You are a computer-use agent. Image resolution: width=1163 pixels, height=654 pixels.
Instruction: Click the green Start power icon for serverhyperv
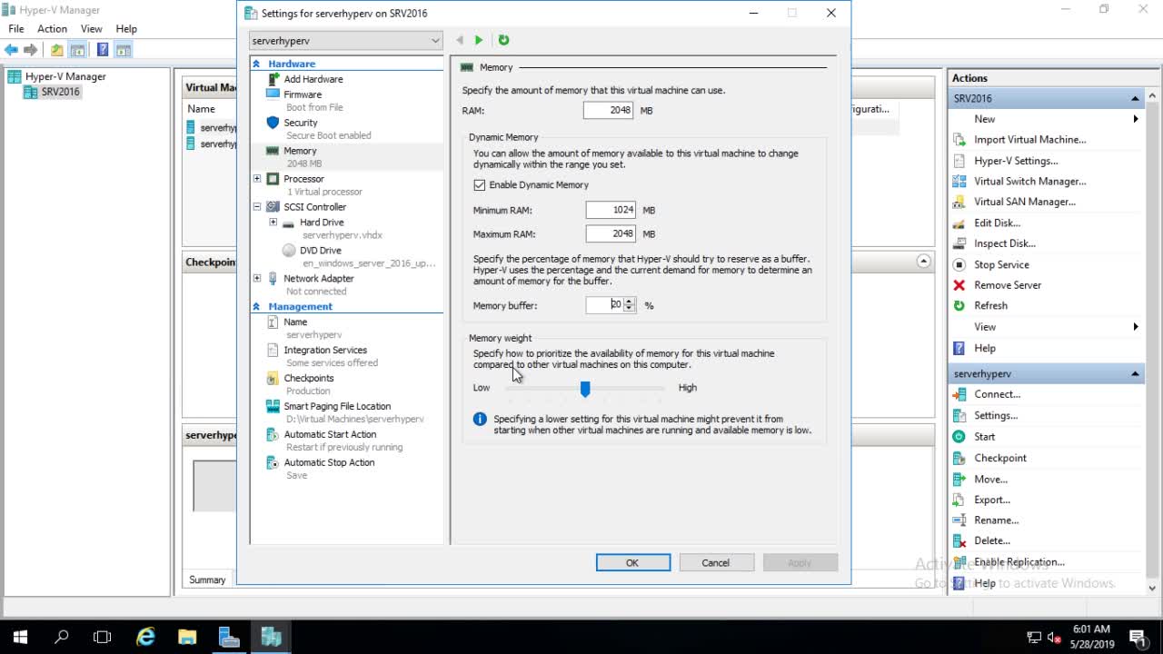tap(959, 437)
